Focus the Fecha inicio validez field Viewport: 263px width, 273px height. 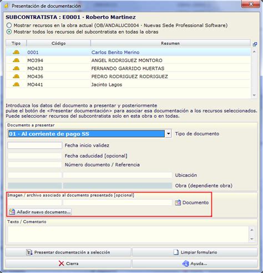[35, 145]
